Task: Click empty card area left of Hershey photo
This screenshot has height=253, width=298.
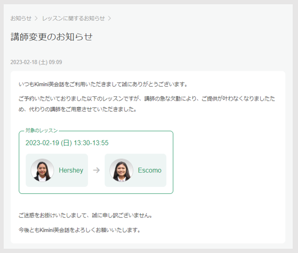Action: click(28, 170)
